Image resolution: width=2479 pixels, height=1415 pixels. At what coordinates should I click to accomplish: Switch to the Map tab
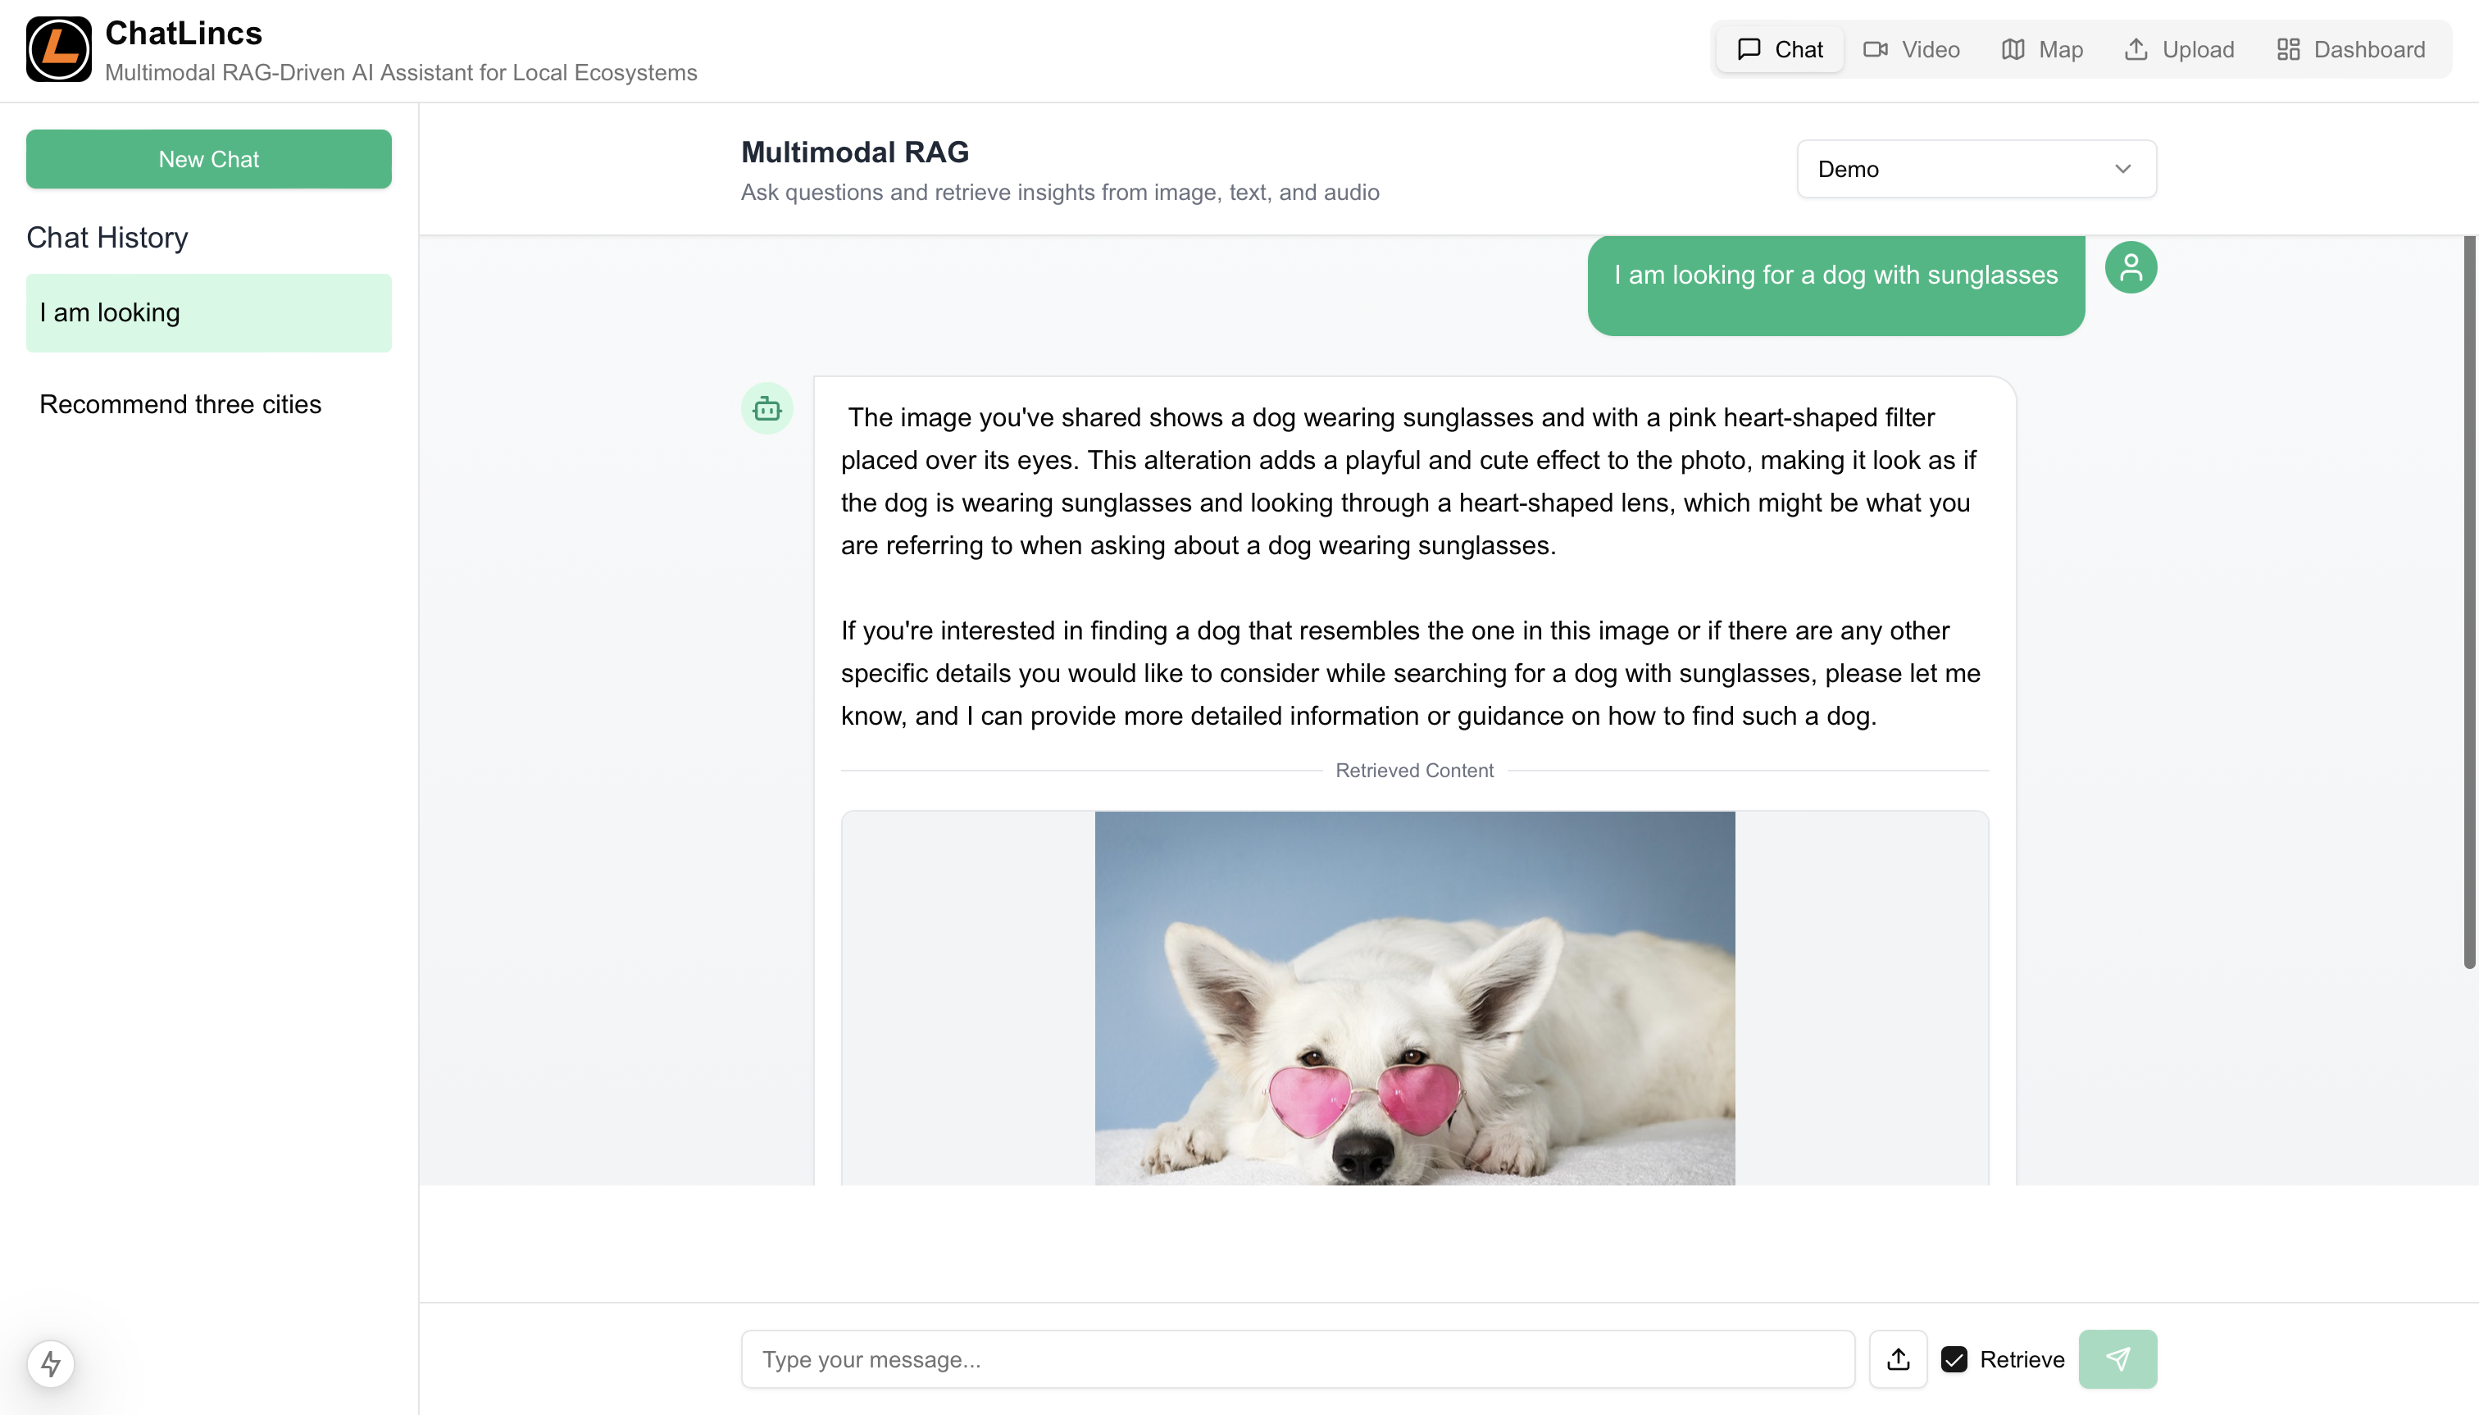point(2042,49)
